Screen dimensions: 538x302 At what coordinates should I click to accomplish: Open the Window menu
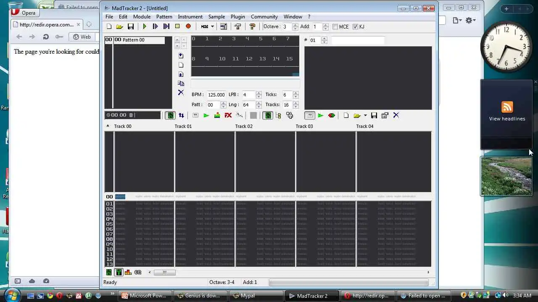pos(293,17)
